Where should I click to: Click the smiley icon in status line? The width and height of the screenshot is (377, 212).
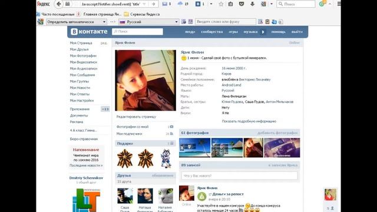[x=184, y=58]
